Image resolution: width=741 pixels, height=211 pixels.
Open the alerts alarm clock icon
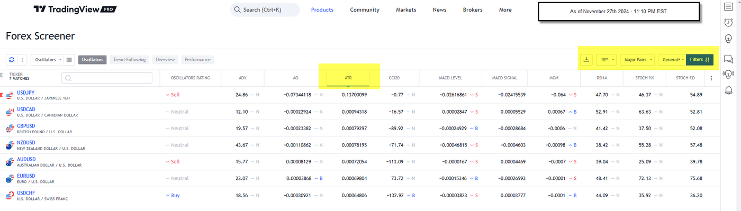point(728,22)
